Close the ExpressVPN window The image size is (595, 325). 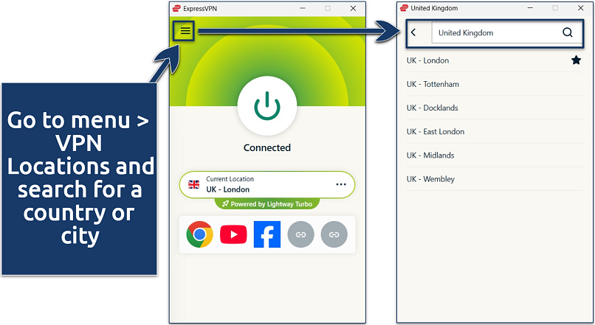pos(354,8)
